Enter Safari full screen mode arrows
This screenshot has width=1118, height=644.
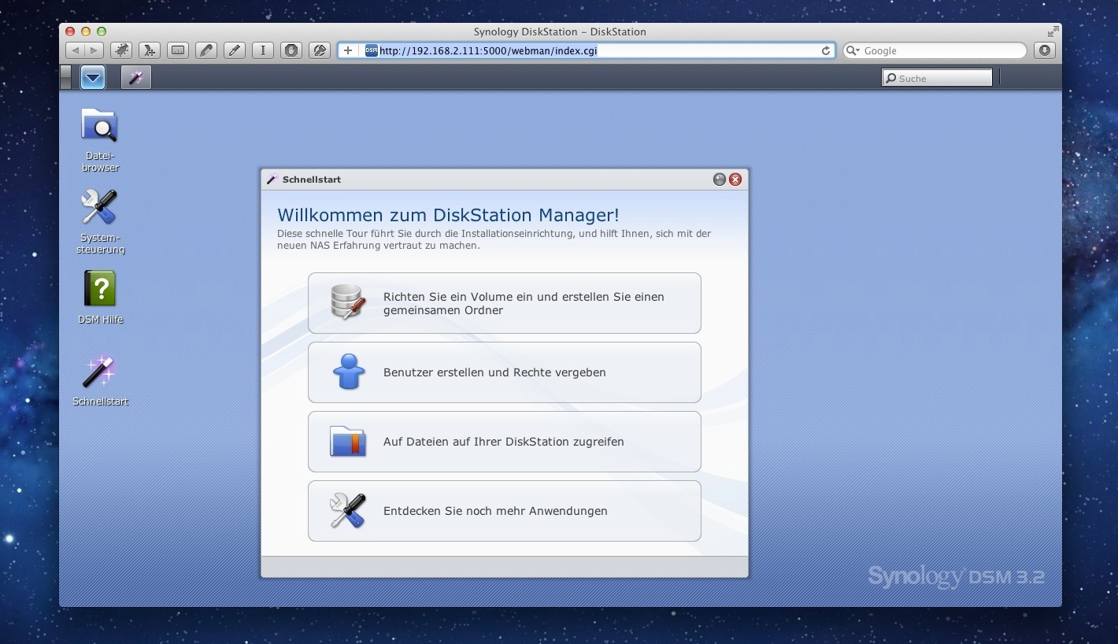pyautogui.click(x=1053, y=31)
